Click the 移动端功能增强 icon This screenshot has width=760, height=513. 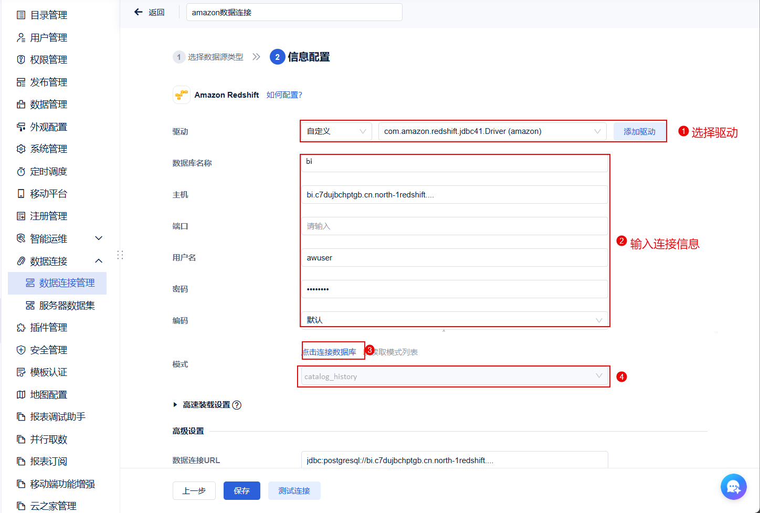click(x=21, y=484)
